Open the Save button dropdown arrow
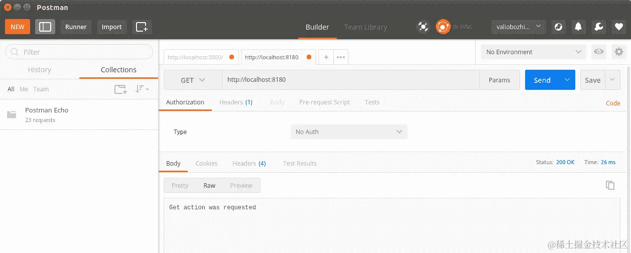The image size is (631, 253). (x=612, y=80)
